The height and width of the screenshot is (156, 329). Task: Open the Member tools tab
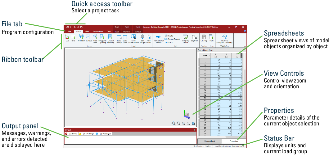point(127,32)
